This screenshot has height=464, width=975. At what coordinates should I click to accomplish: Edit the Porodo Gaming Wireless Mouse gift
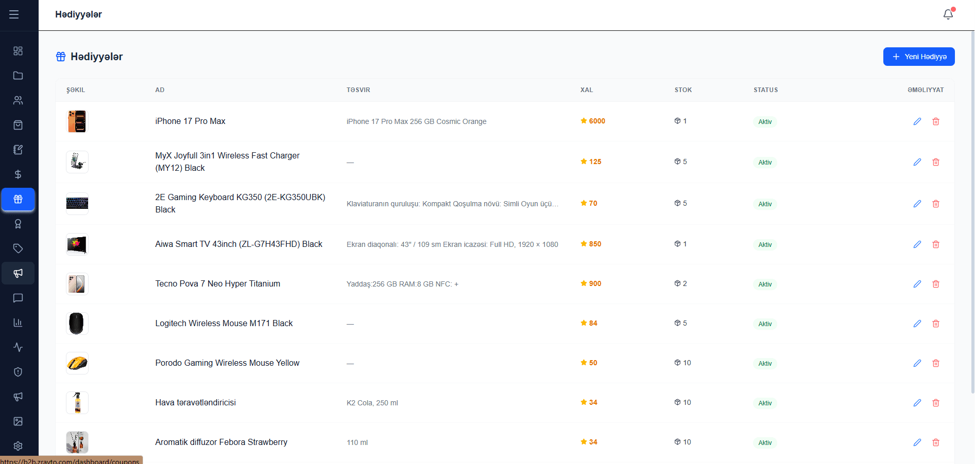click(917, 363)
